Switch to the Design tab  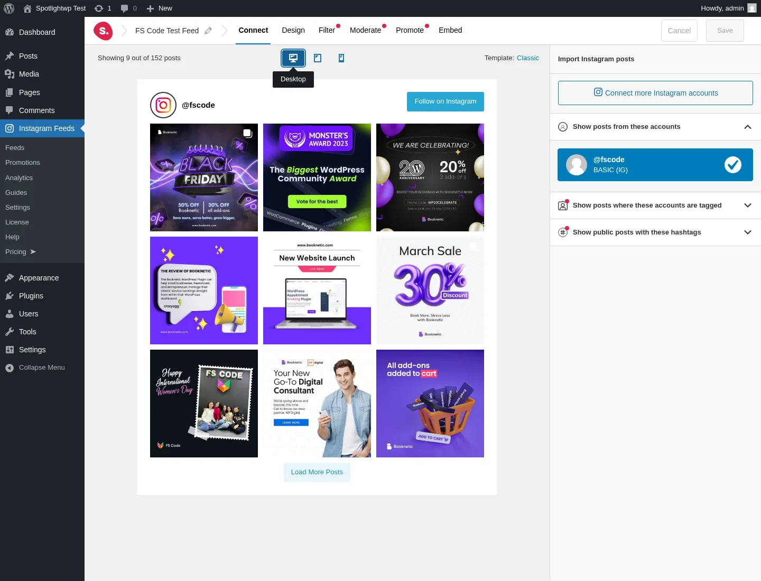coord(293,31)
